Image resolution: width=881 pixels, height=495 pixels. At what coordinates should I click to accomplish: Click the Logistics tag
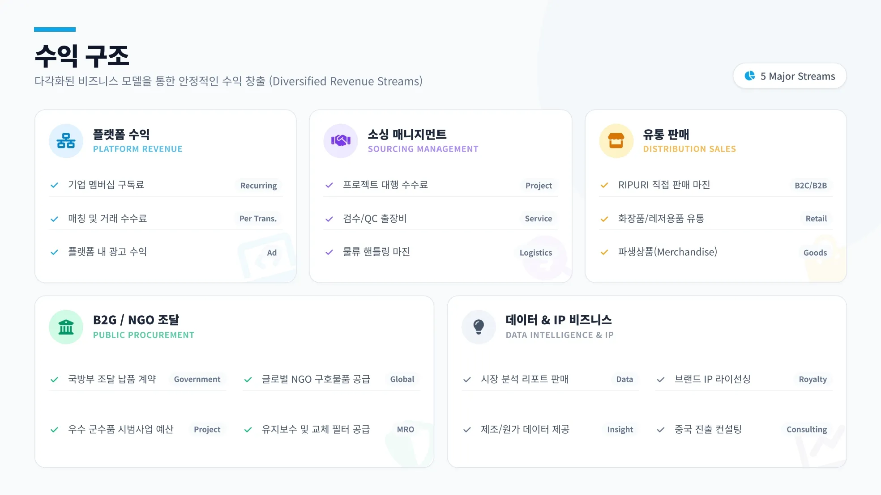(x=535, y=253)
